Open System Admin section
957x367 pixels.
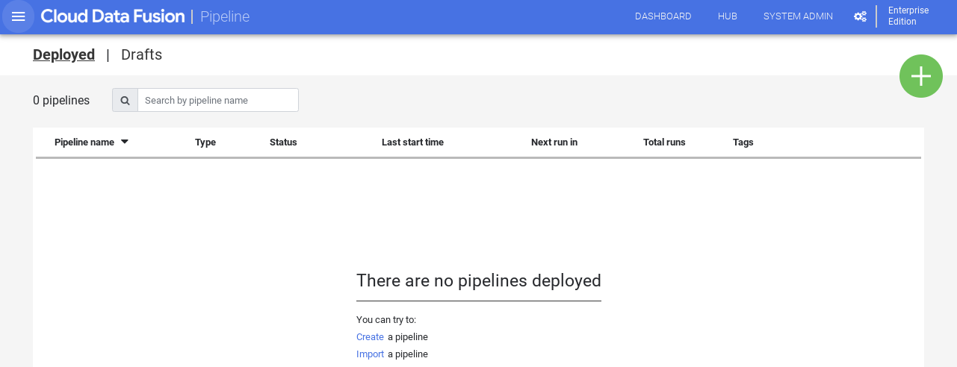[798, 16]
